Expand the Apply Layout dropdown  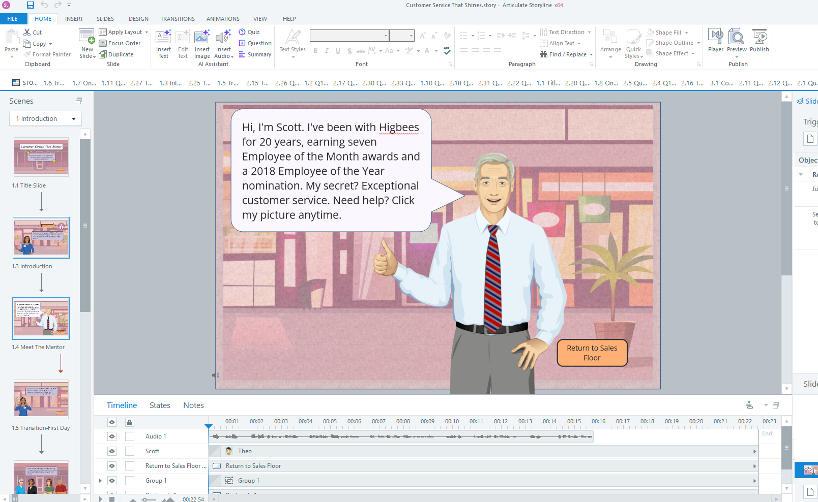[147, 32]
